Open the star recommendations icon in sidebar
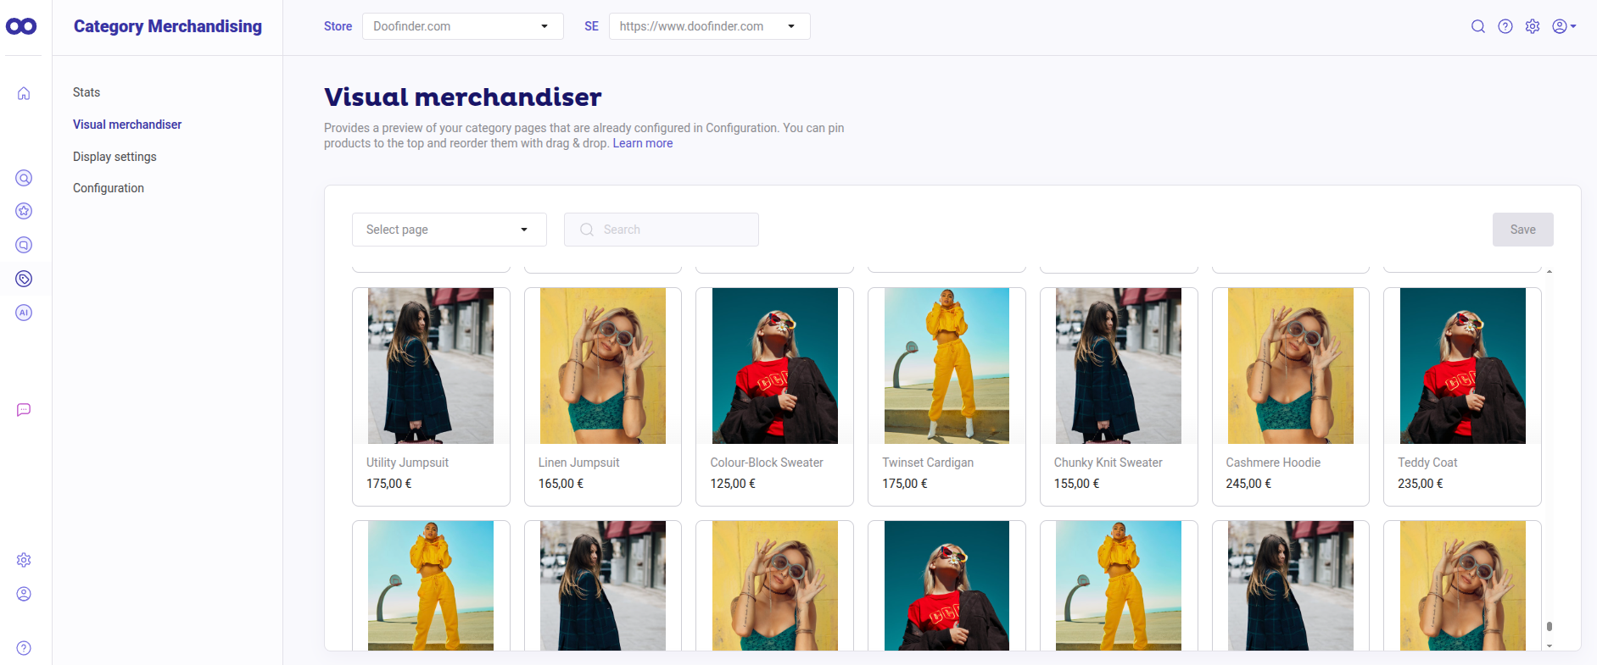The width and height of the screenshot is (1597, 665). click(24, 211)
